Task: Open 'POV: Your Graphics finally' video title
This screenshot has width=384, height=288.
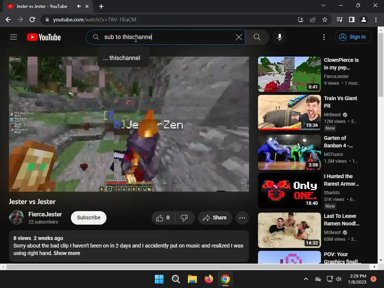Action: (342, 258)
